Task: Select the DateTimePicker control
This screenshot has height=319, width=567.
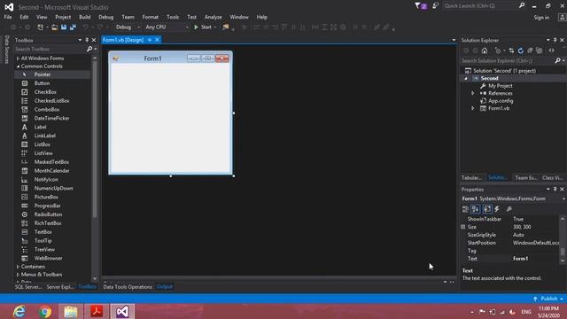Action: point(51,118)
